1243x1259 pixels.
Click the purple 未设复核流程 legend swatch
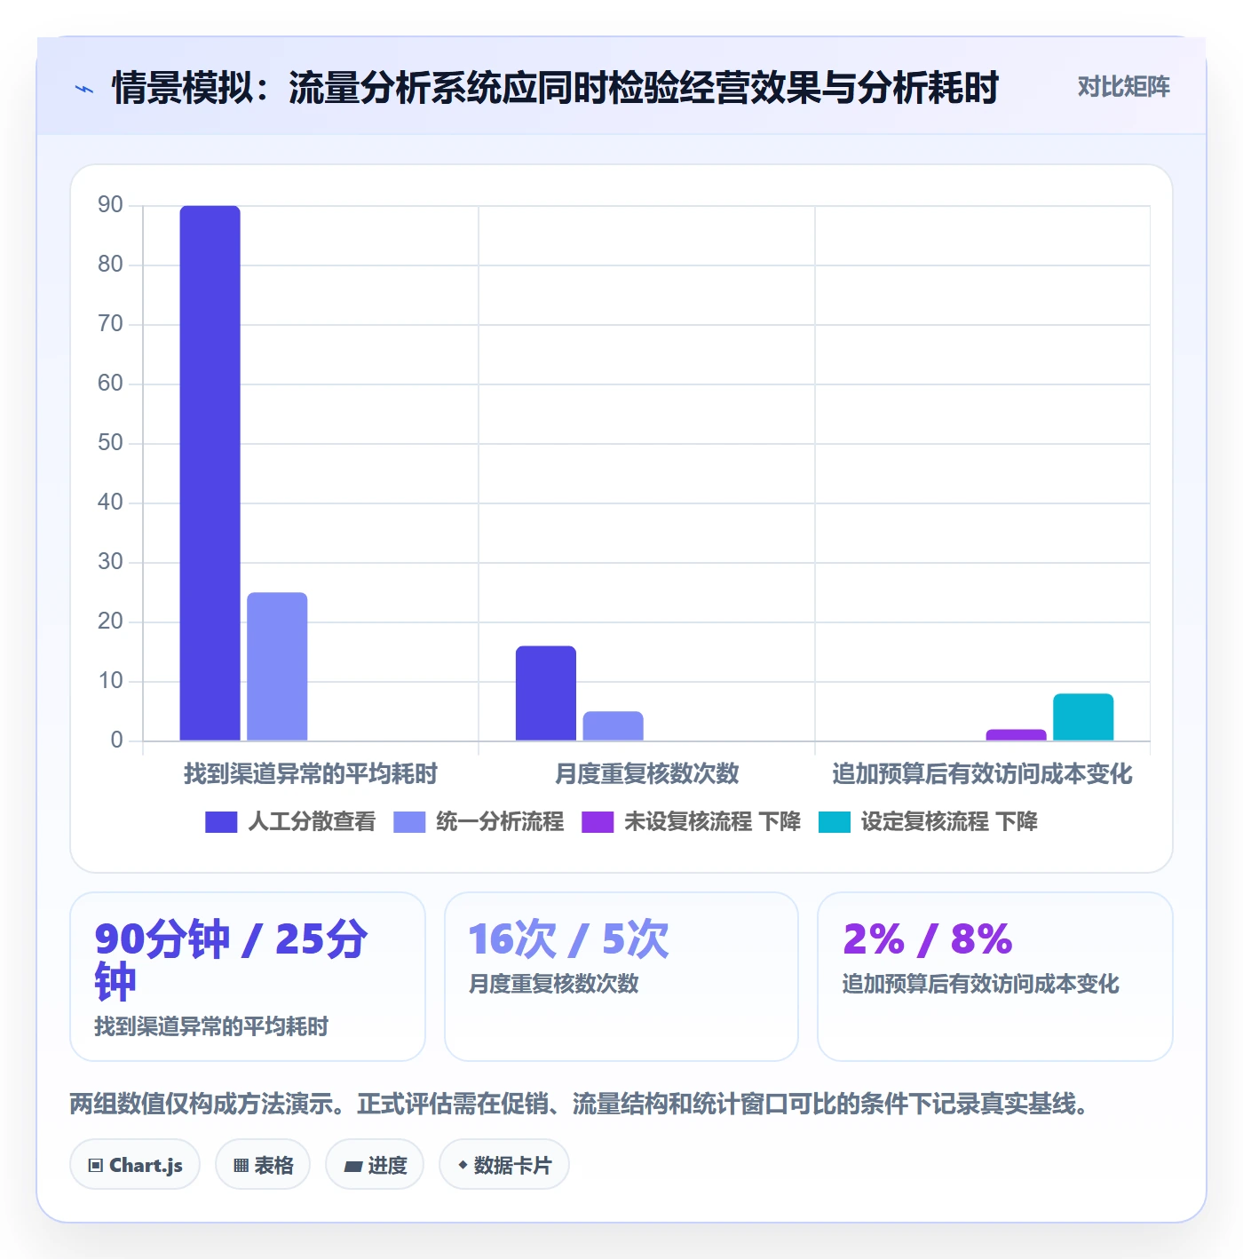(598, 822)
